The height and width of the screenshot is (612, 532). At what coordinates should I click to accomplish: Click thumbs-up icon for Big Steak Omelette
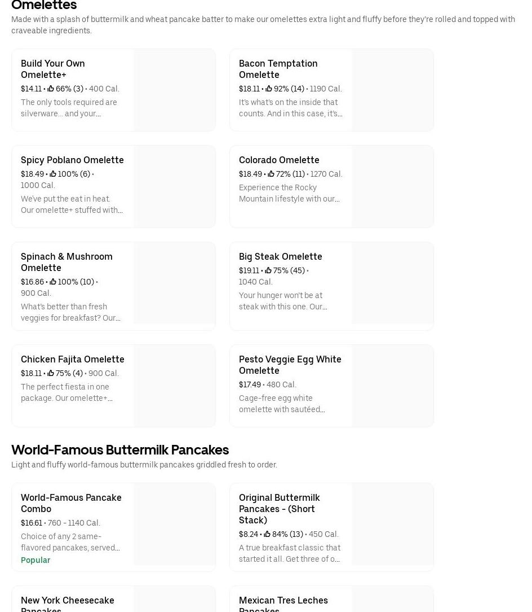[268, 270]
